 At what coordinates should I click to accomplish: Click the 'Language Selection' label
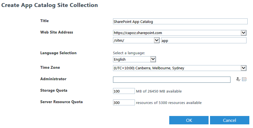click(58, 53)
